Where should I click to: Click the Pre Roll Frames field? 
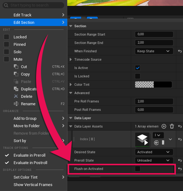(154, 101)
